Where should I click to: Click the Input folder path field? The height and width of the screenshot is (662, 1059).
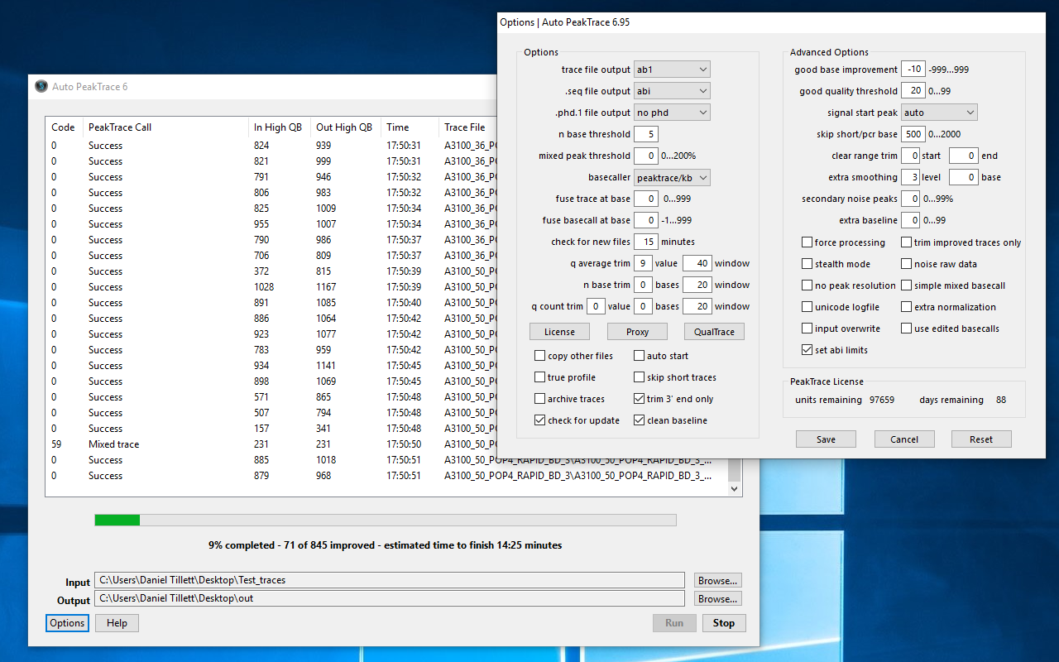[x=390, y=580]
